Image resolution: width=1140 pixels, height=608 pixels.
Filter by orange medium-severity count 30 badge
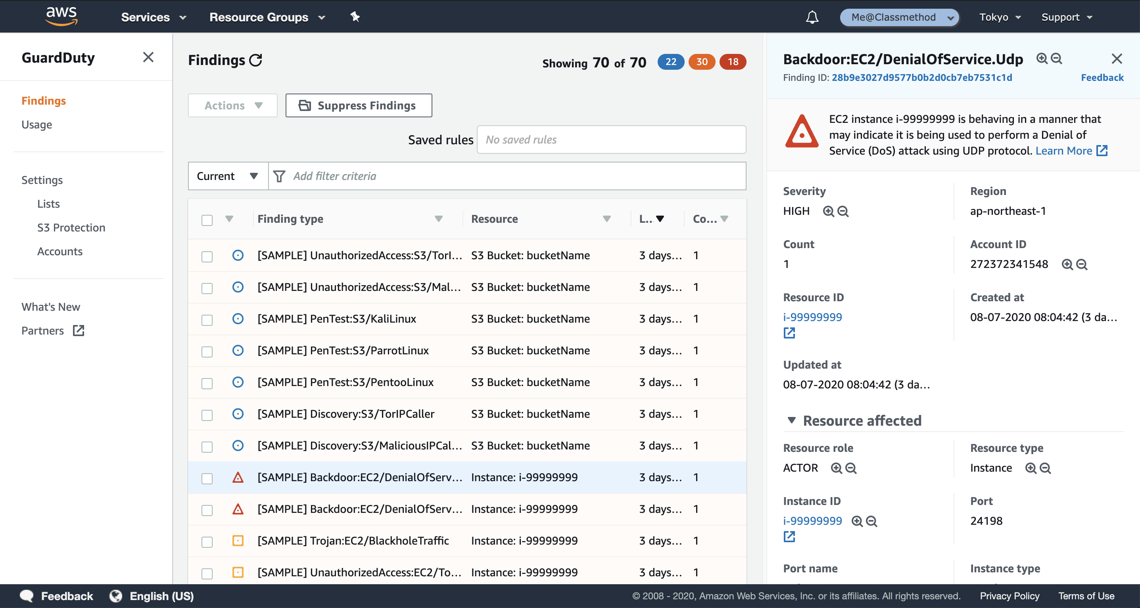click(x=702, y=62)
